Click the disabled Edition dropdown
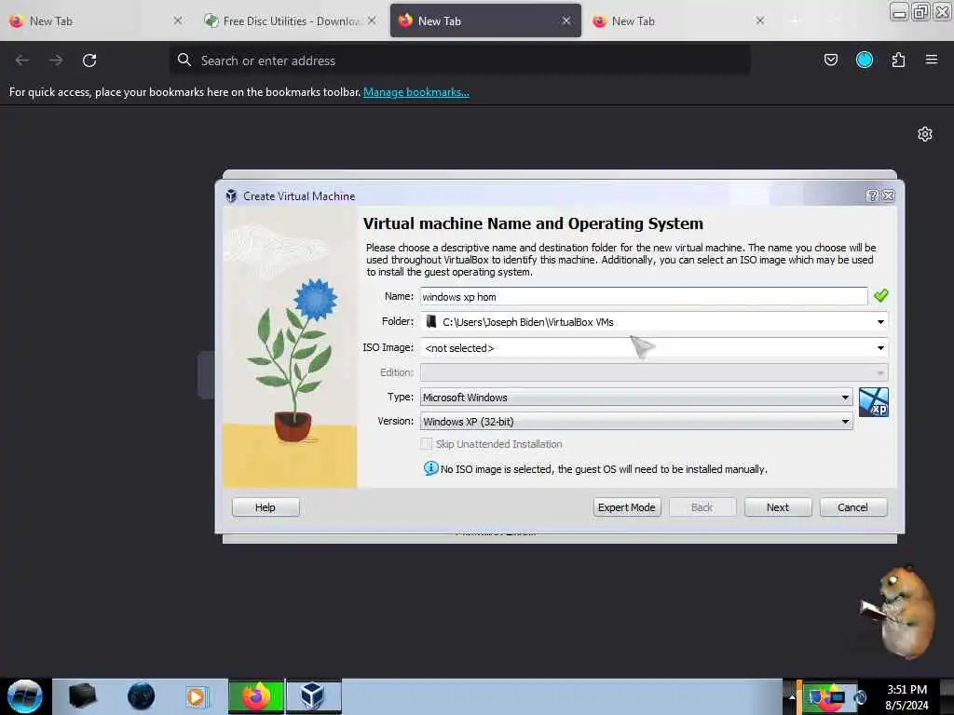 click(x=653, y=372)
